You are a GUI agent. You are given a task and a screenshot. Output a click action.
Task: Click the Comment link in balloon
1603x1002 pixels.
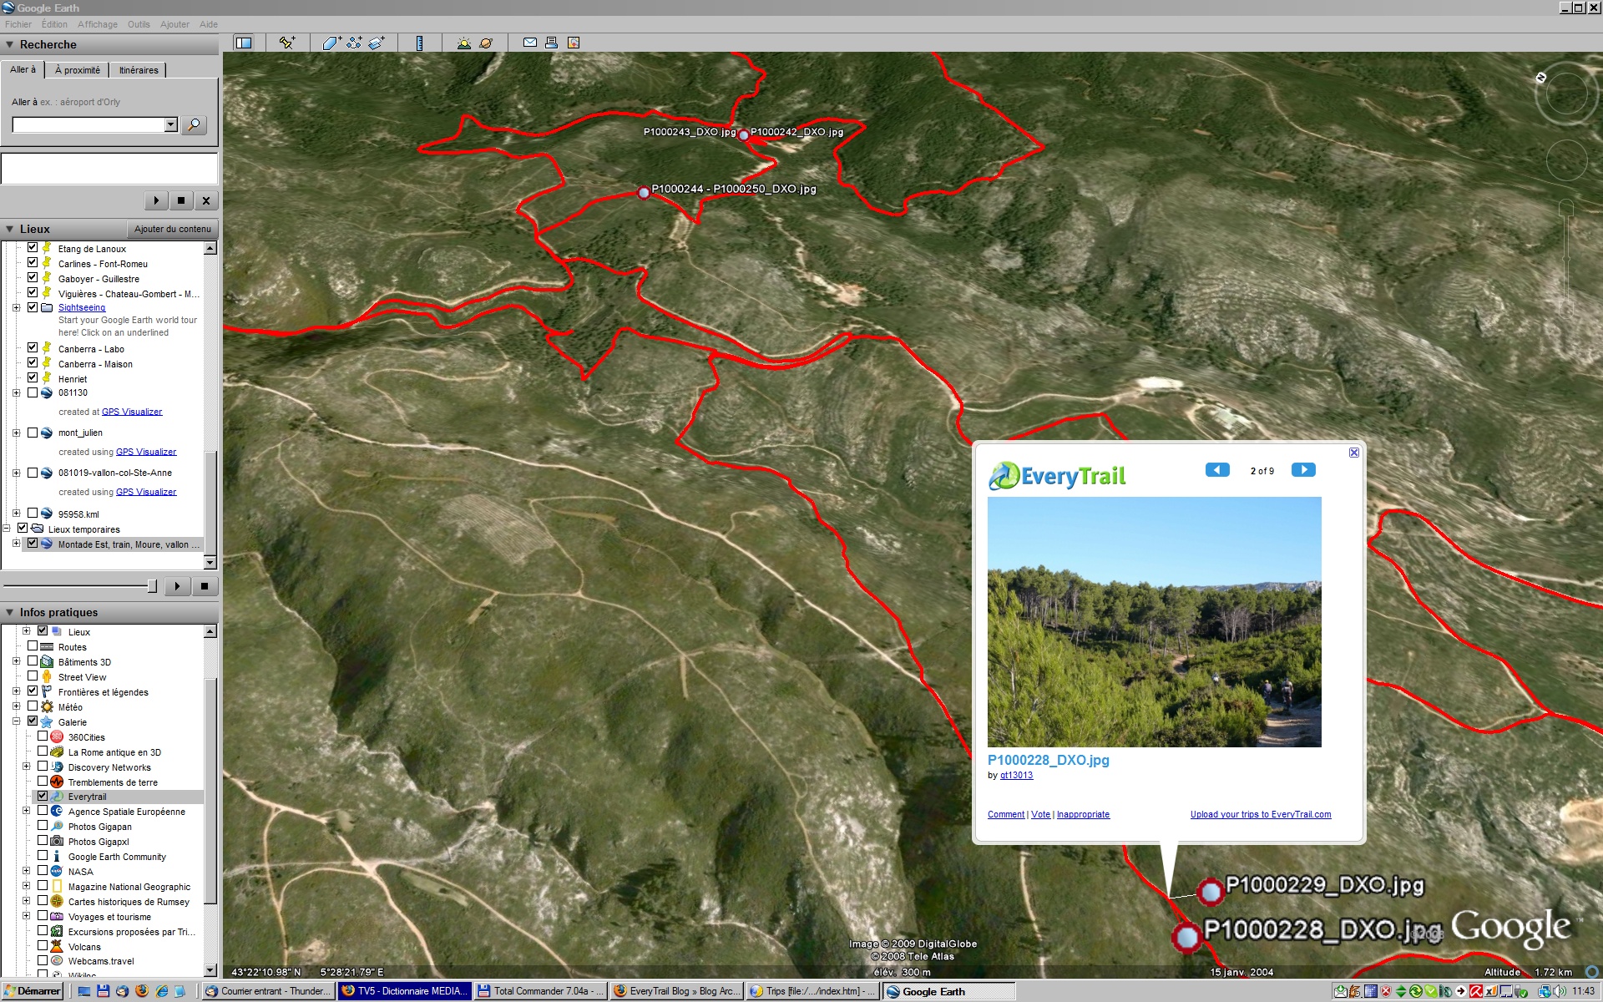(1005, 814)
